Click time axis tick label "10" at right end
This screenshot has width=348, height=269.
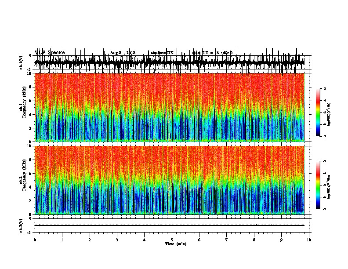click(x=309, y=240)
